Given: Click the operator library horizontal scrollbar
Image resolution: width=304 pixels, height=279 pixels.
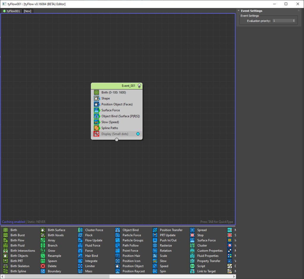Looking at the screenshot, I should pyautogui.click(x=56, y=276).
